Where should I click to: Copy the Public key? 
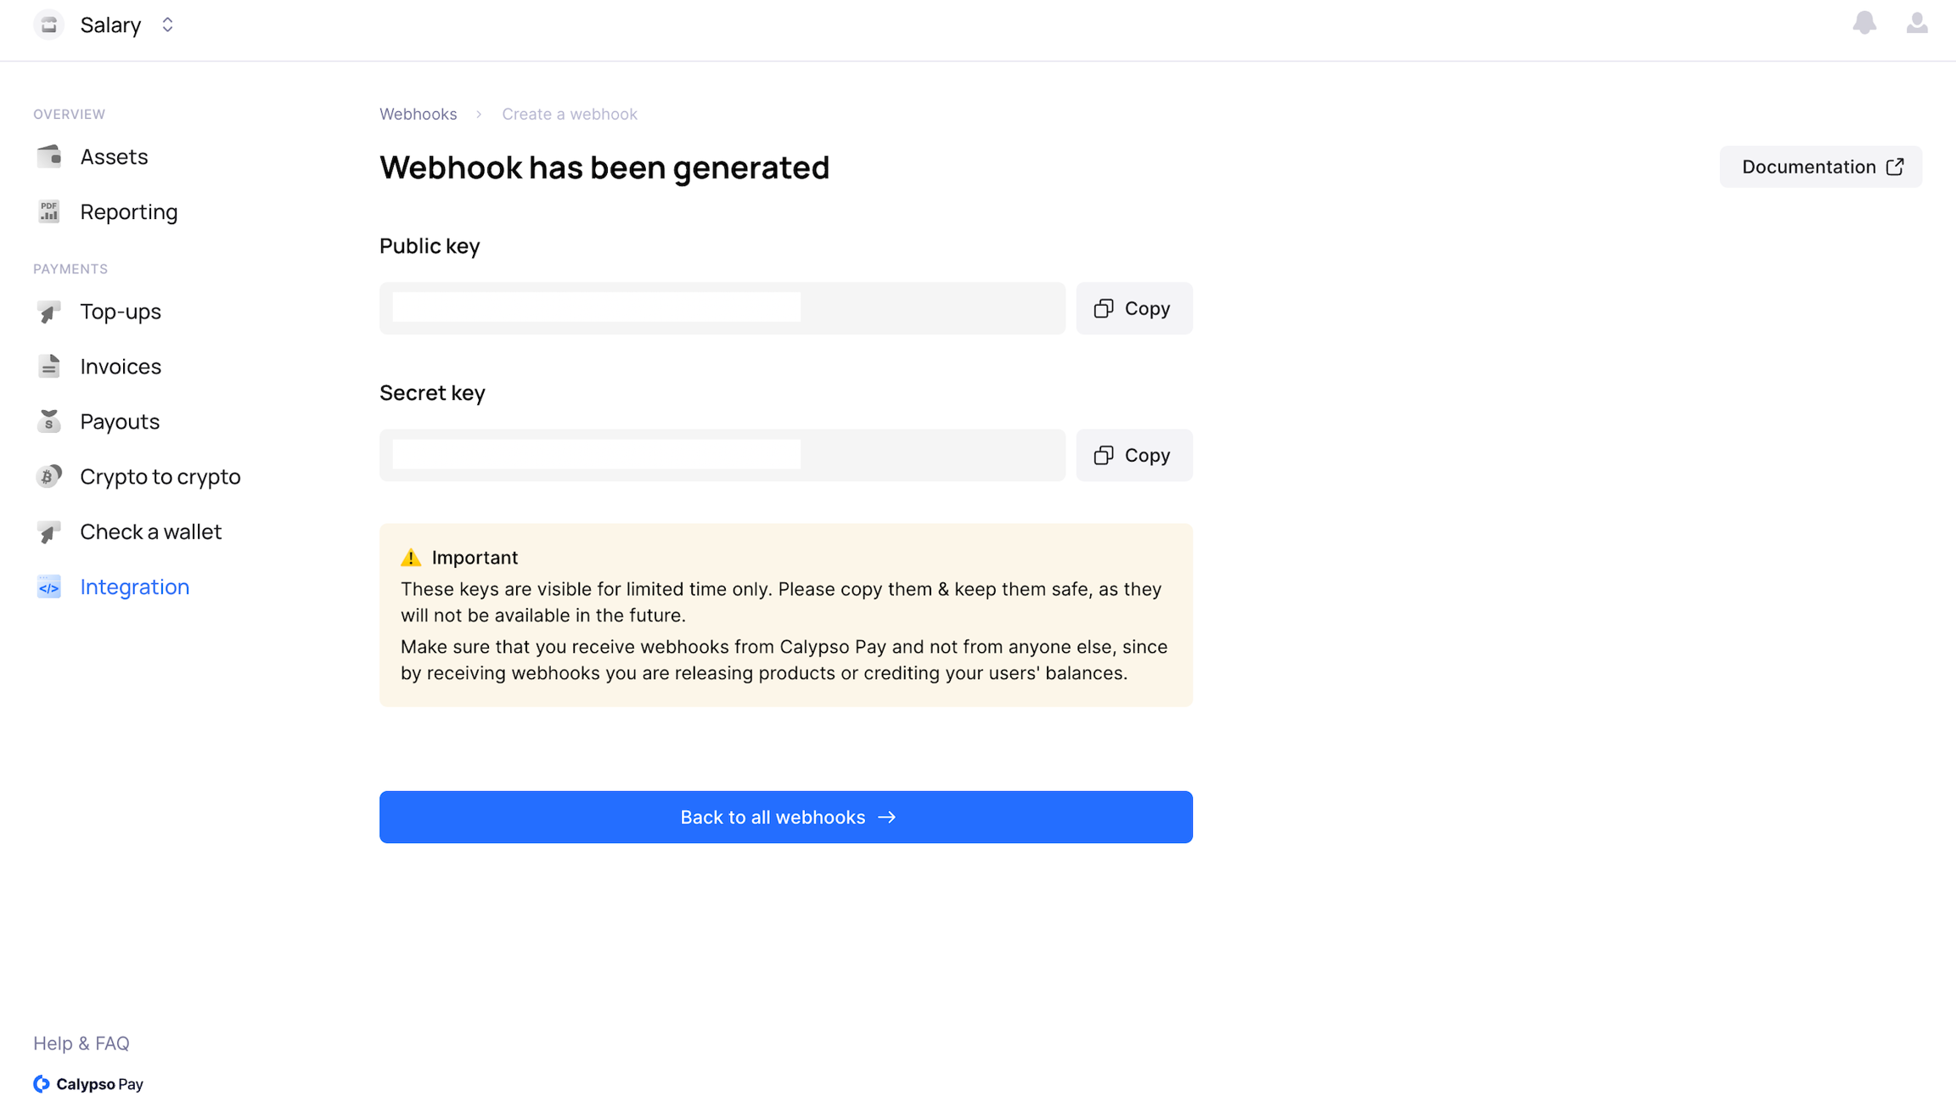(1133, 308)
